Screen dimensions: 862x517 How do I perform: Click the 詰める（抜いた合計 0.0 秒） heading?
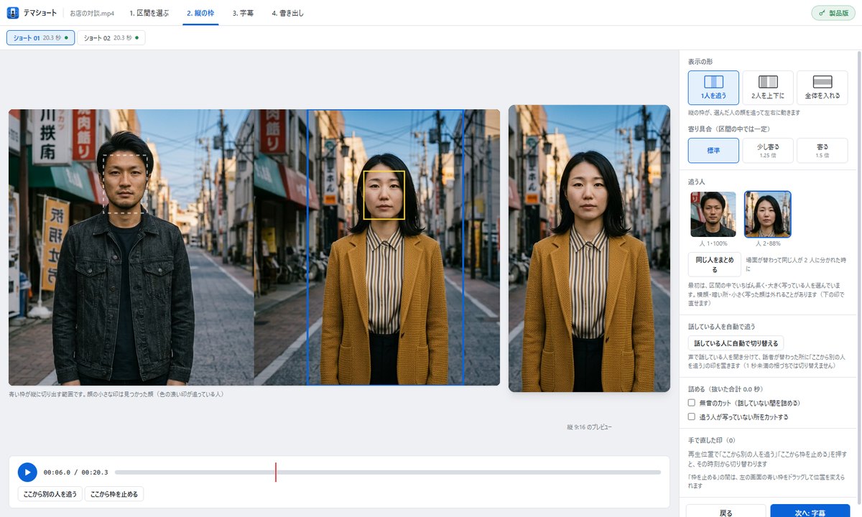coord(725,389)
